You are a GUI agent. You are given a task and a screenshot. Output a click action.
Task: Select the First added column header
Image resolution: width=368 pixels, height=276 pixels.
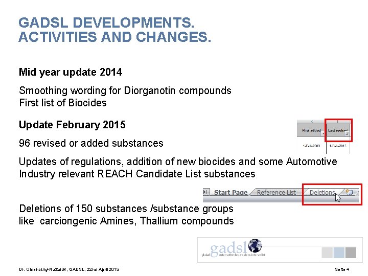(x=311, y=130)
